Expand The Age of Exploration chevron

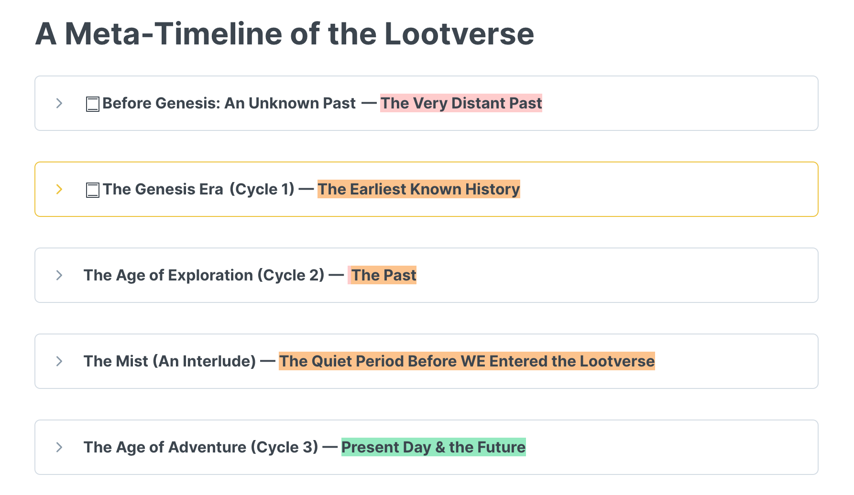click(x=59, y=275)
